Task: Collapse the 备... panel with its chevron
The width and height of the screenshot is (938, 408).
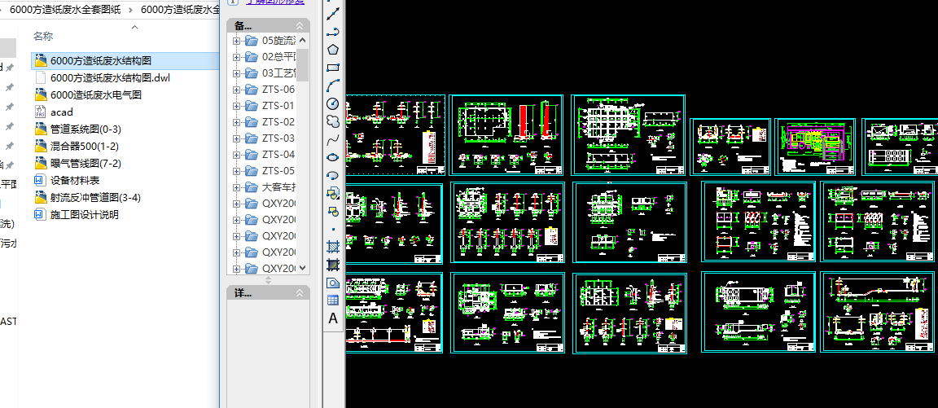Action: pyautogui.click(x=300, y=26)
